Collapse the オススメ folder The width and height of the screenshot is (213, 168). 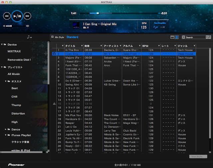coord(6,81)
